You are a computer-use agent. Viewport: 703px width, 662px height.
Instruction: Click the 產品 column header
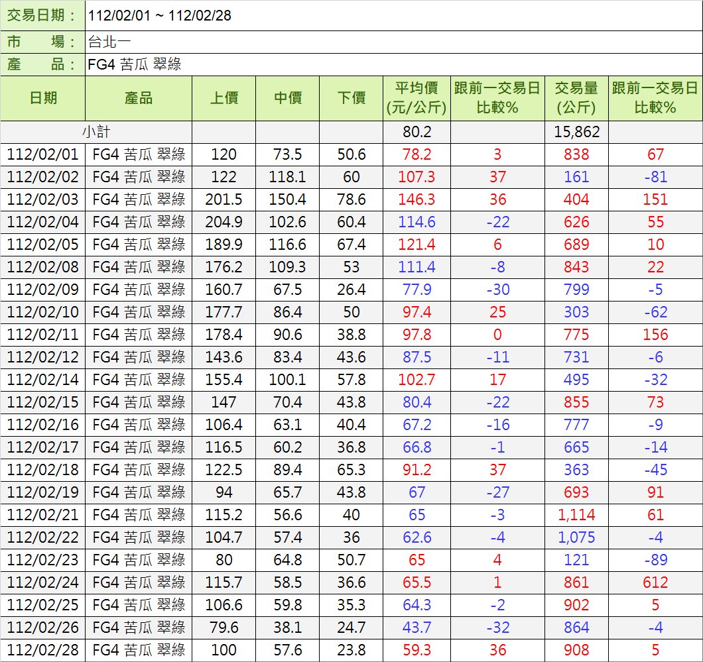coord(139,98)
